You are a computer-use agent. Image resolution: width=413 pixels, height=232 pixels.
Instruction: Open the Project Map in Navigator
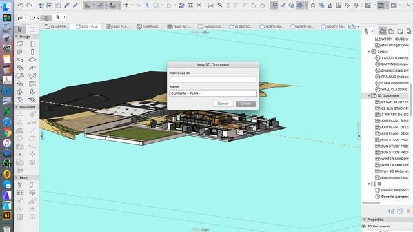(x=383, y=31)
